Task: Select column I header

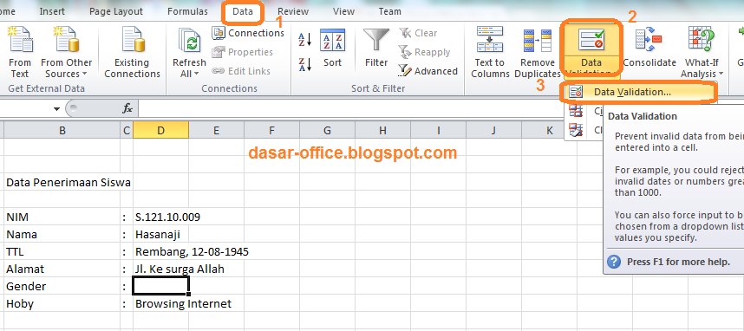Action: click(x=439, y=130)
